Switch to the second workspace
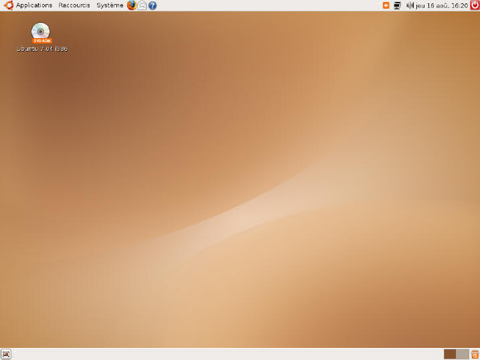 click(x=463, y=354)
